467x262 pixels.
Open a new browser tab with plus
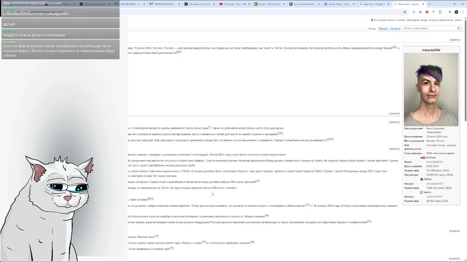click(429, 4)
